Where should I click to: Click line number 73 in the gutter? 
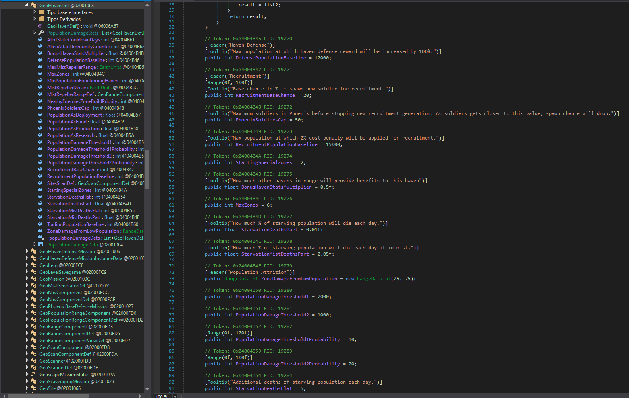(x=172, y=279)
